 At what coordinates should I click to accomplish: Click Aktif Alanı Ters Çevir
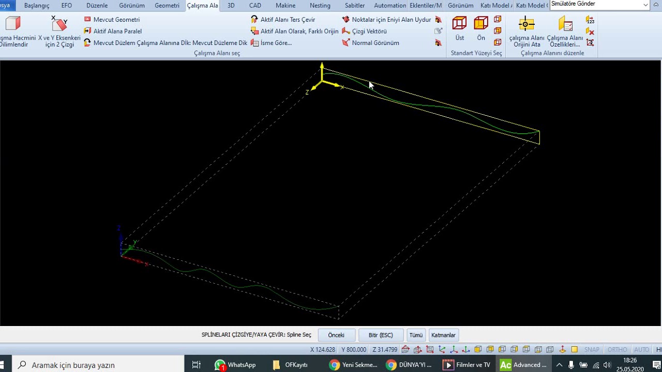[x=283, y=20]
